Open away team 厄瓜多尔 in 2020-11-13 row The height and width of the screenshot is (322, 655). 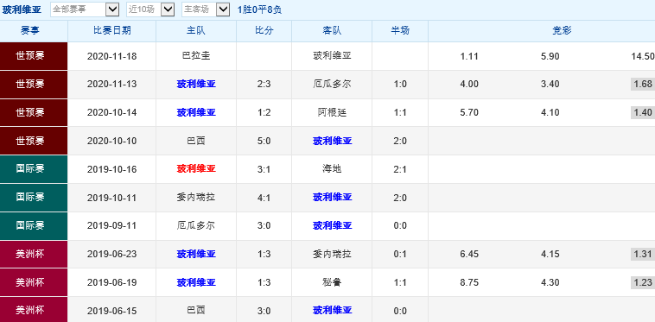pos(332,84)
